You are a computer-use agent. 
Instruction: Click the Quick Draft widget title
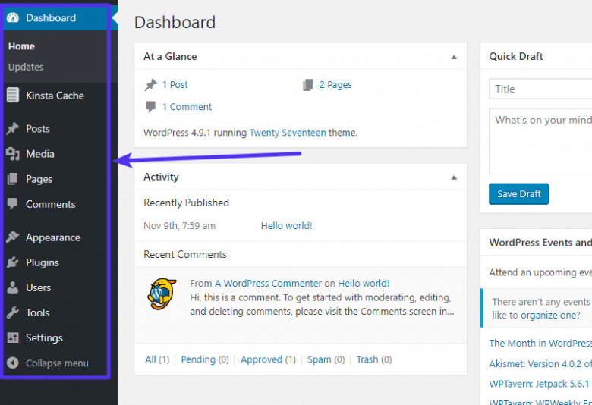tap(516, 56)
